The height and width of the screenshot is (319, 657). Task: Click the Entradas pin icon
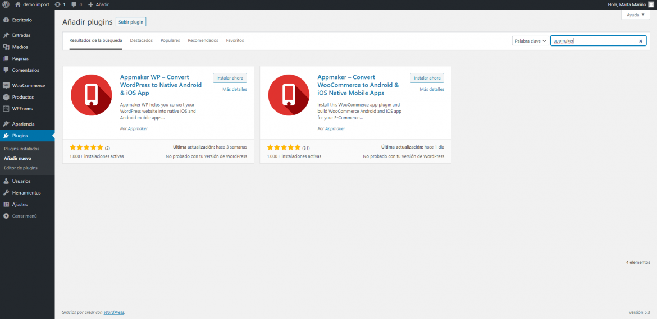(6, 35)
